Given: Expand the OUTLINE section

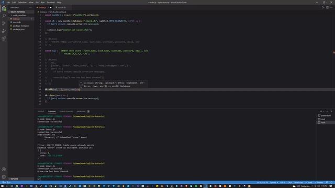Looking at the screenshot, I should (21, 179).
